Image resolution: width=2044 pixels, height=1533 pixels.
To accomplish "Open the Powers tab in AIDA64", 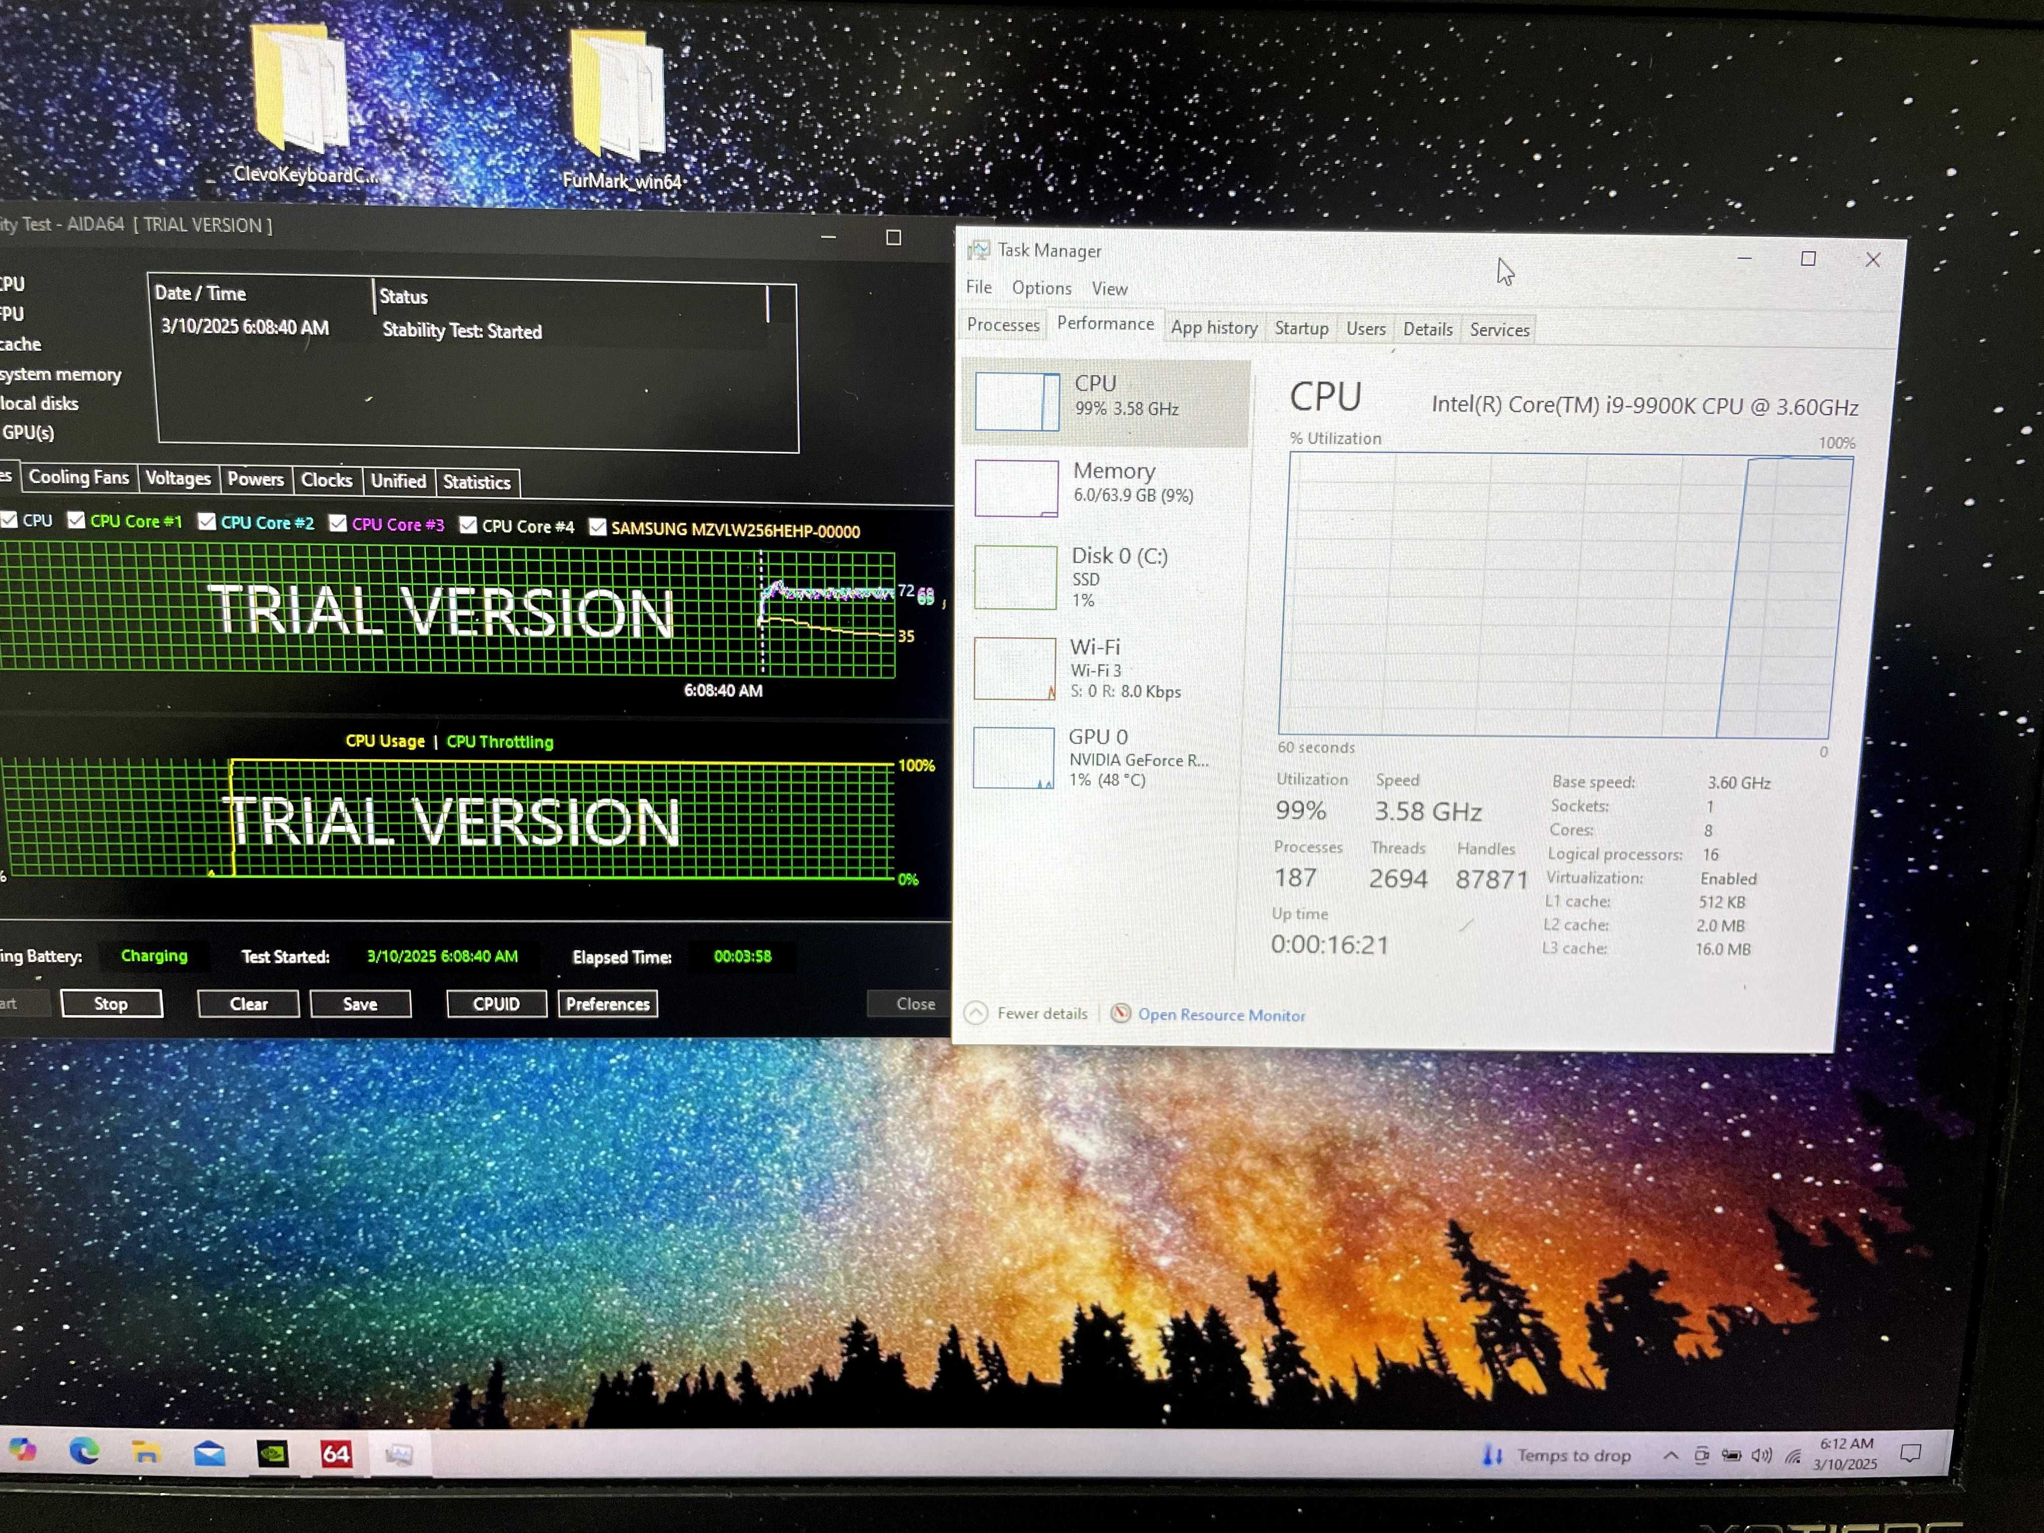I will tap(256, 479).
